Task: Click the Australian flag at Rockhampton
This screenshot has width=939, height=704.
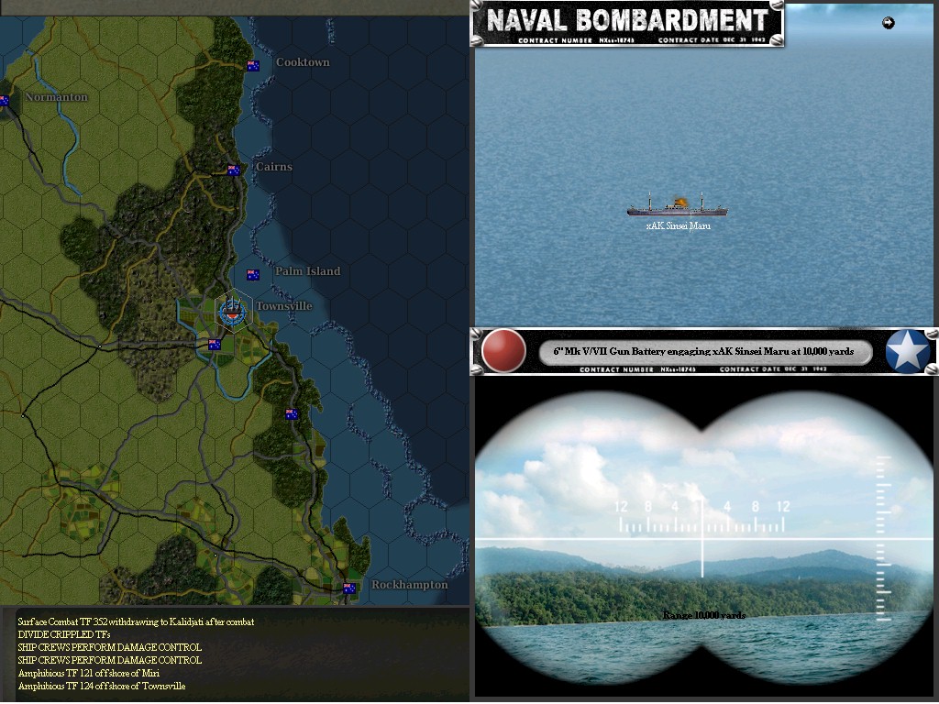Action: coord(349,588)
